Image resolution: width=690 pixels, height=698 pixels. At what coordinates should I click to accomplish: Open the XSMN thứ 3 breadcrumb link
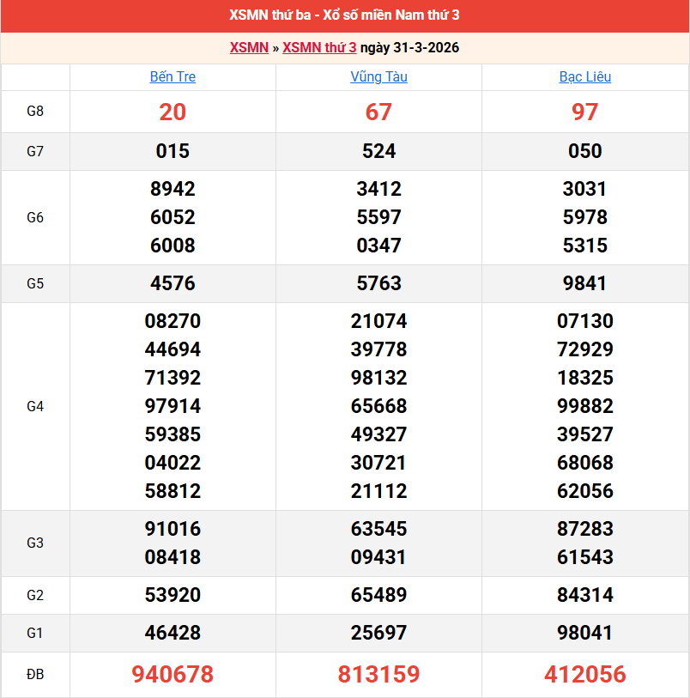coord(319,47)
